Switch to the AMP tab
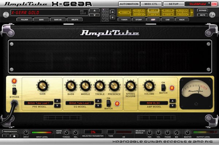219x145 pixels. [153, 20]
